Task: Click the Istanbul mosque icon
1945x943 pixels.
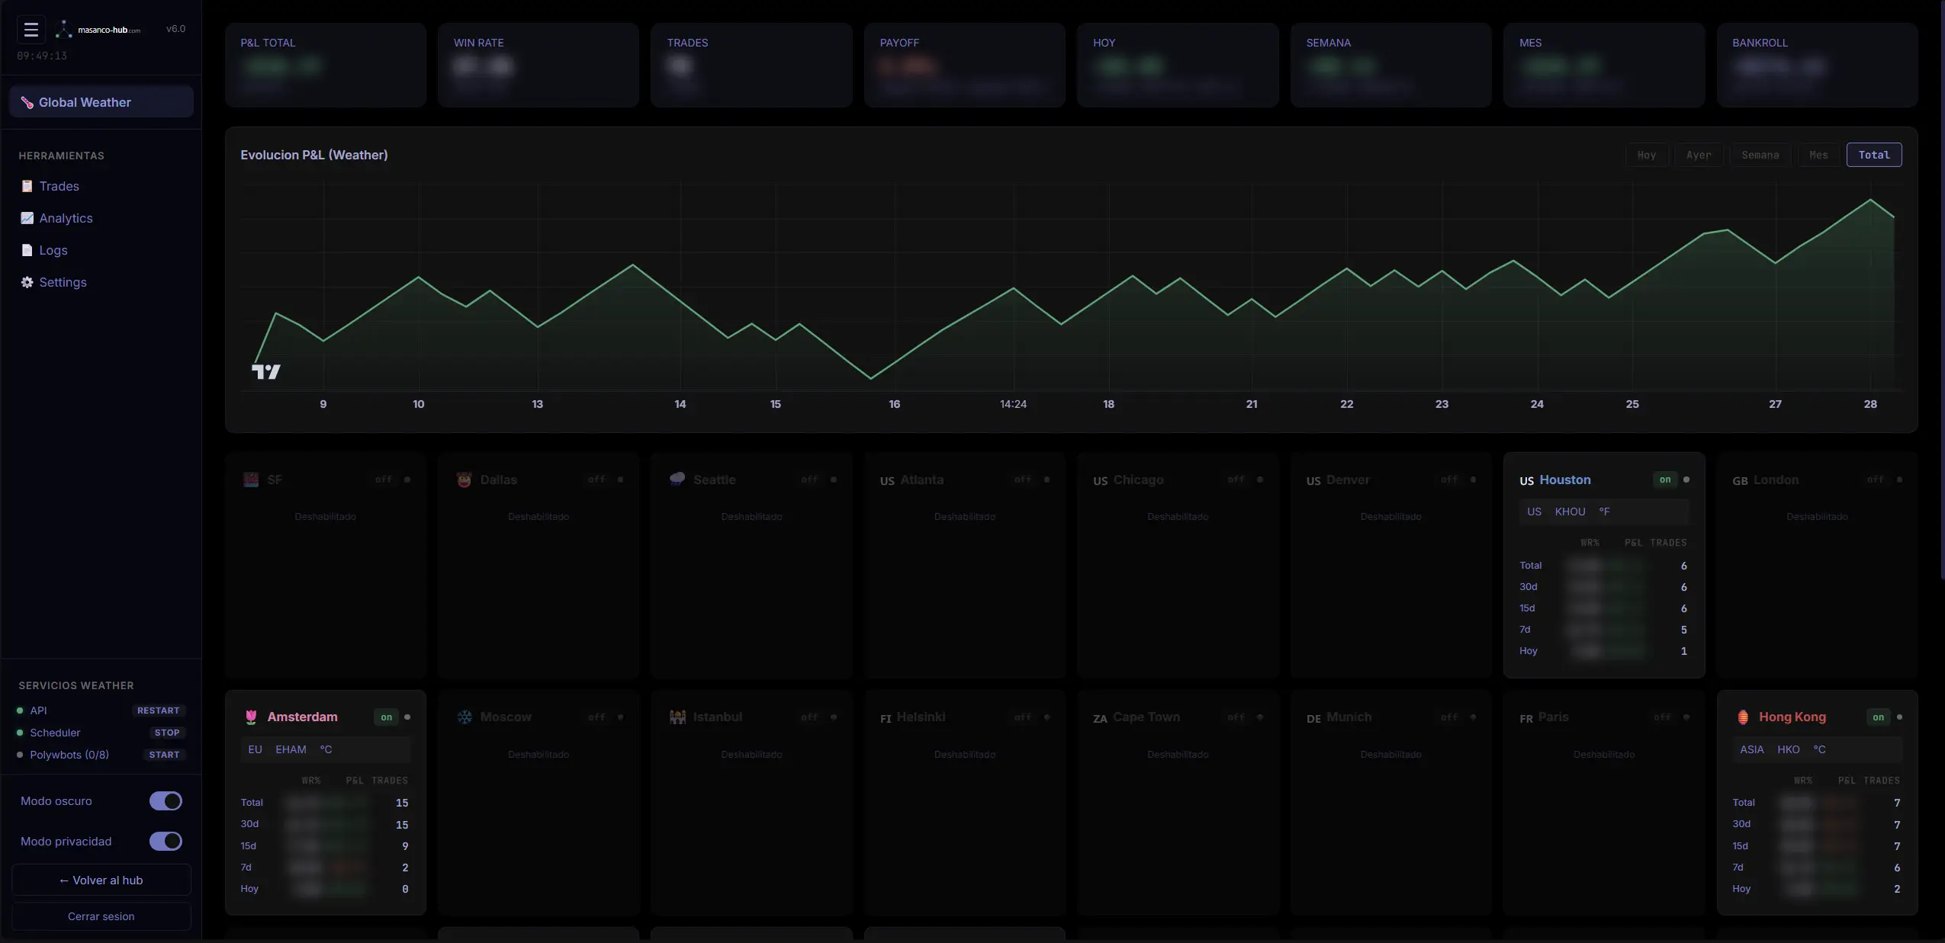Action: [677, 717]
